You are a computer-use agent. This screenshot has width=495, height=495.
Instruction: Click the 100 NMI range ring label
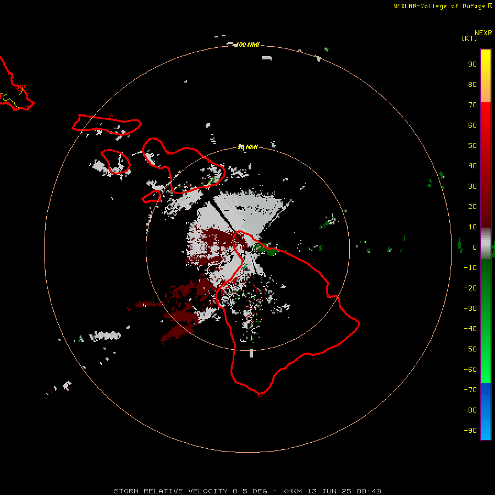(x=248, y=45)
